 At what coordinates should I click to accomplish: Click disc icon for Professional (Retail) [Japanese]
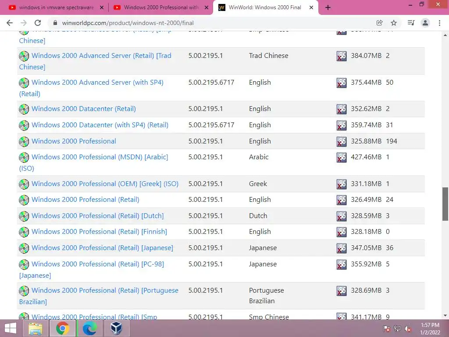point(24,248)
